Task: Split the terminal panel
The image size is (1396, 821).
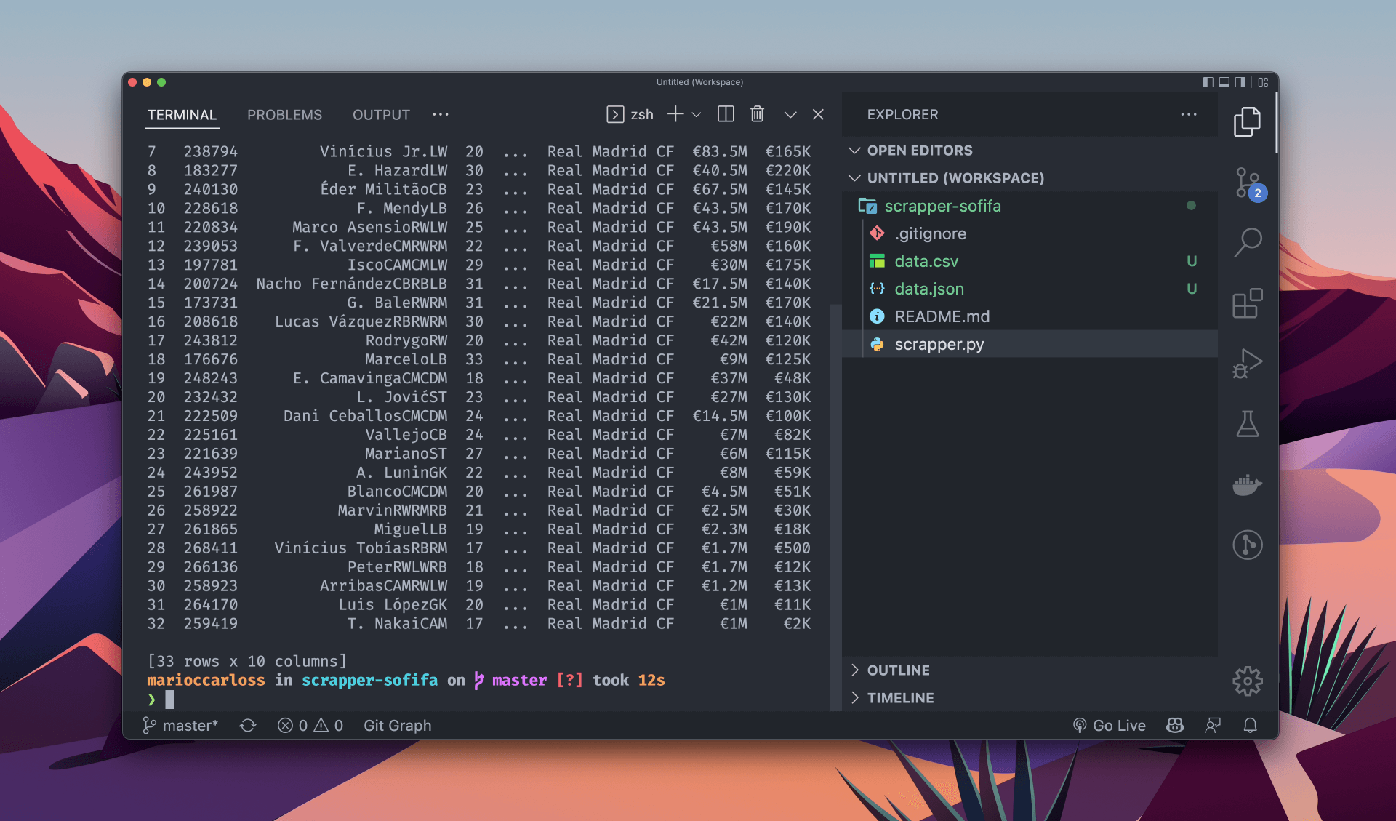Action: [726, 114]
